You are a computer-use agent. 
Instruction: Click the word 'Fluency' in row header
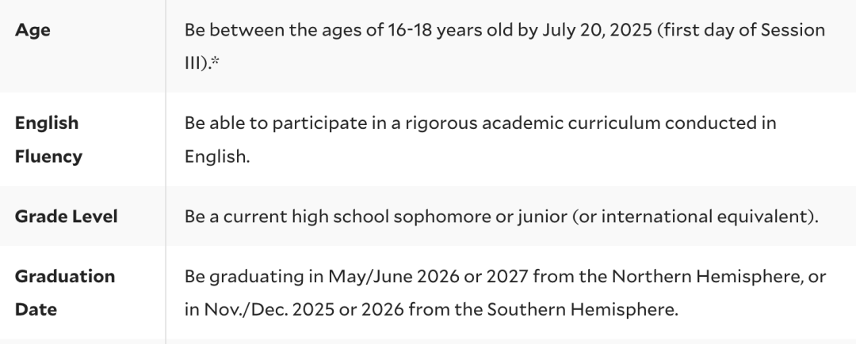point(48,157)
